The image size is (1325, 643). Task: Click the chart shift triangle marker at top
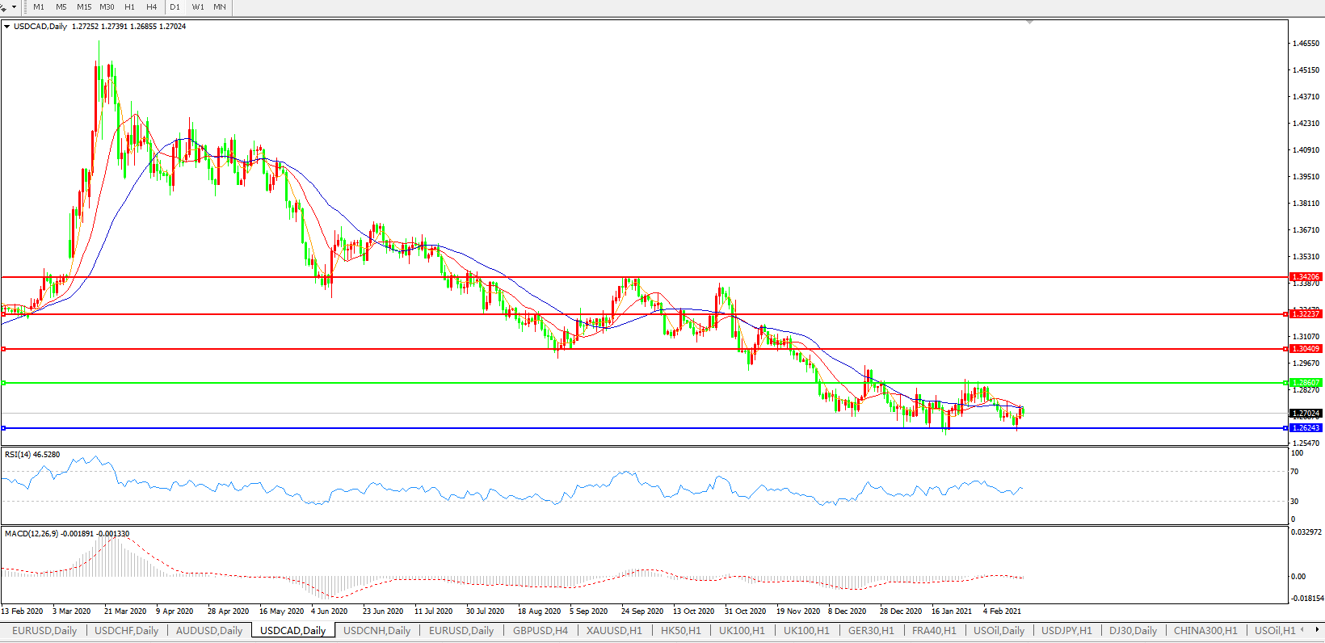pyautogui.click(x=1029, y=23)
